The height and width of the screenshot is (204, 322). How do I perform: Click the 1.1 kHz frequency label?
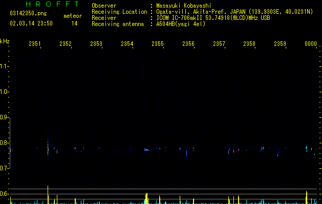[4, 66]
